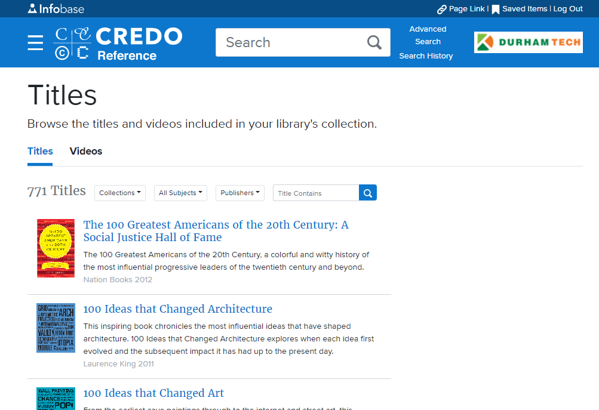Focus the Title Contains input field
599x410 pixels.
point(315,193)
